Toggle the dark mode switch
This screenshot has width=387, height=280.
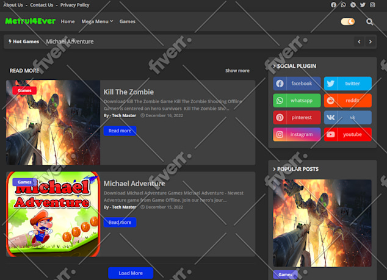(x=348, y=22)
